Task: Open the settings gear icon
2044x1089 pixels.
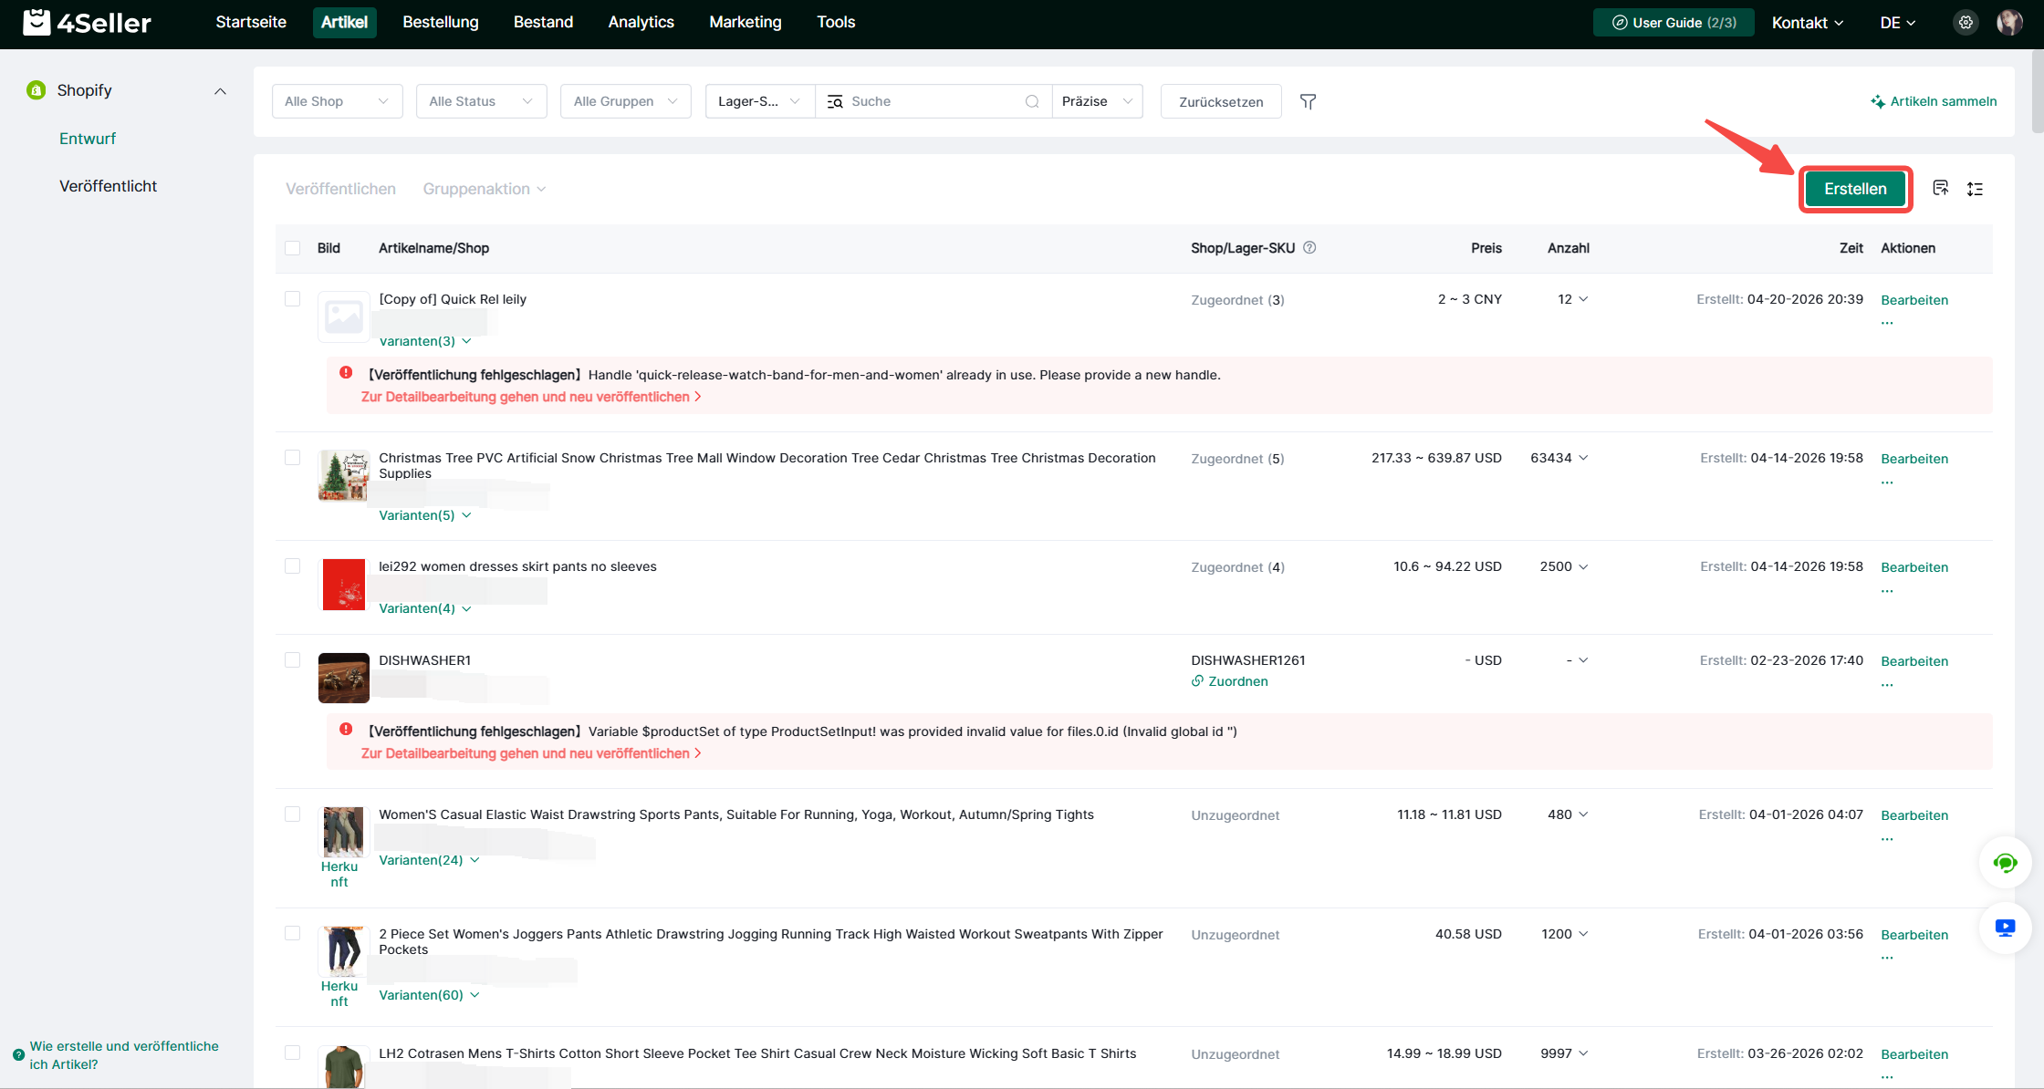Action: (1966, 23)
